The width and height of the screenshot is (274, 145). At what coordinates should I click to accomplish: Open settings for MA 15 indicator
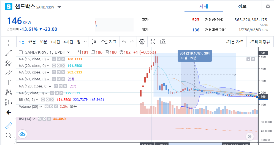tap(59, 59)
